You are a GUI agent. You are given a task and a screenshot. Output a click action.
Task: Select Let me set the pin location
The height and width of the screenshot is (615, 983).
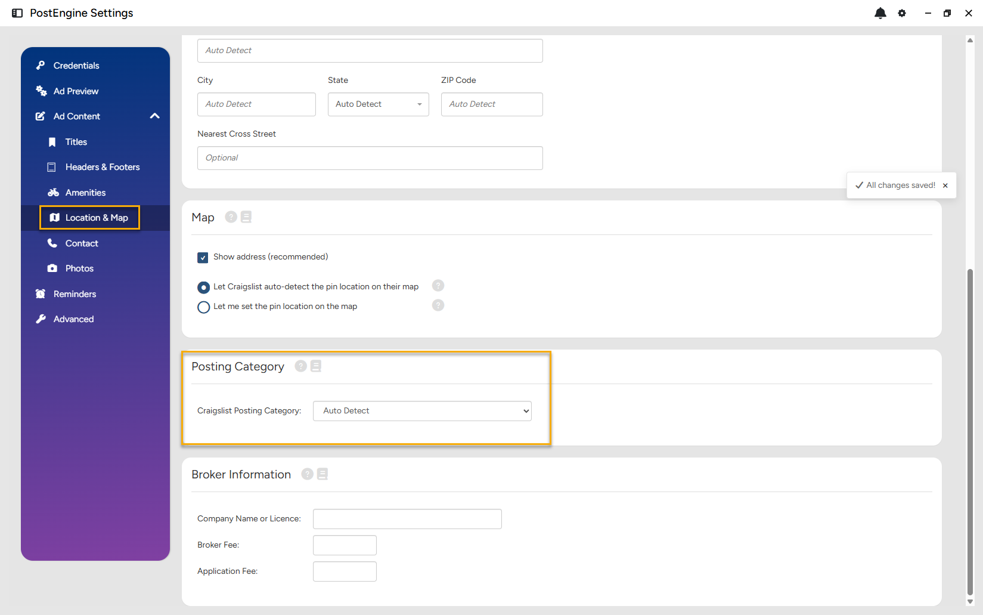204,307
